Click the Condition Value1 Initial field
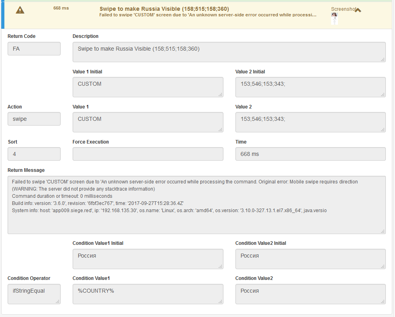 [x=148, y=259]
